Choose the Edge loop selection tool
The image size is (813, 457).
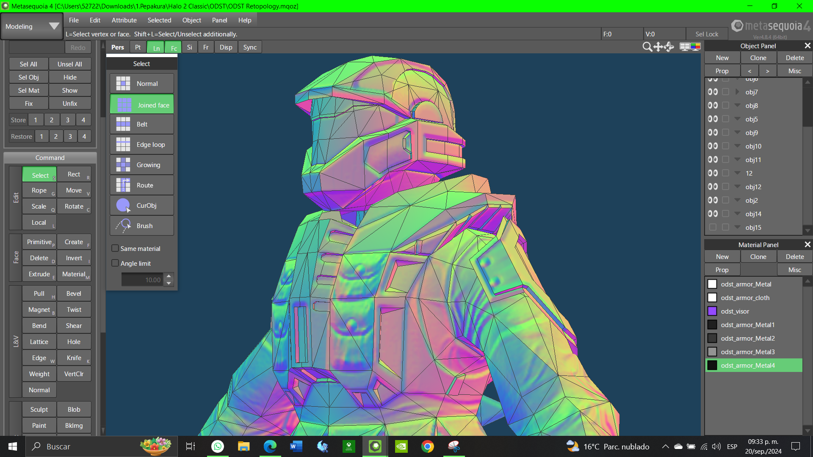click(141, 145)
